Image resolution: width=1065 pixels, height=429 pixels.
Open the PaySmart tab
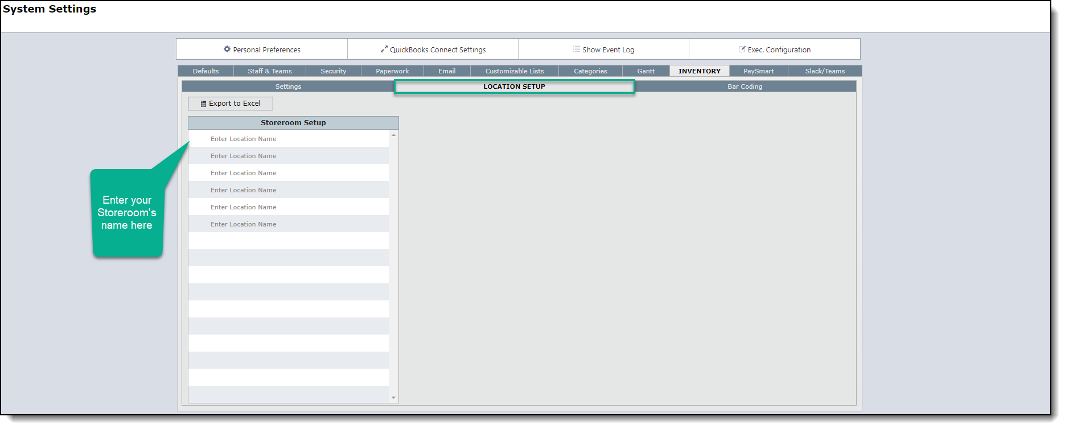(759, 71)
